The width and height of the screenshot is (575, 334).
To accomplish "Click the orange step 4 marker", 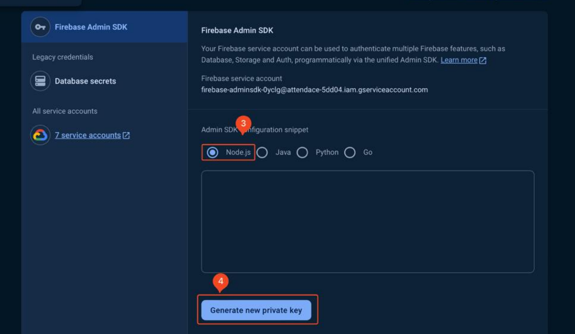I will pos(221,282).
